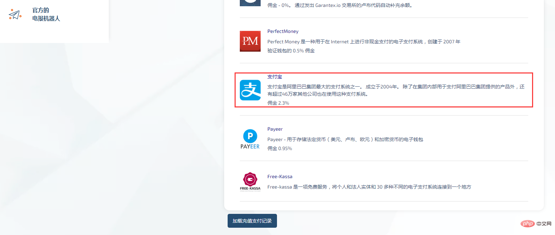This screenshot has width=555, height=235.
Task: Click the Perfect Money description line
Action: click(x=364, y=42)
